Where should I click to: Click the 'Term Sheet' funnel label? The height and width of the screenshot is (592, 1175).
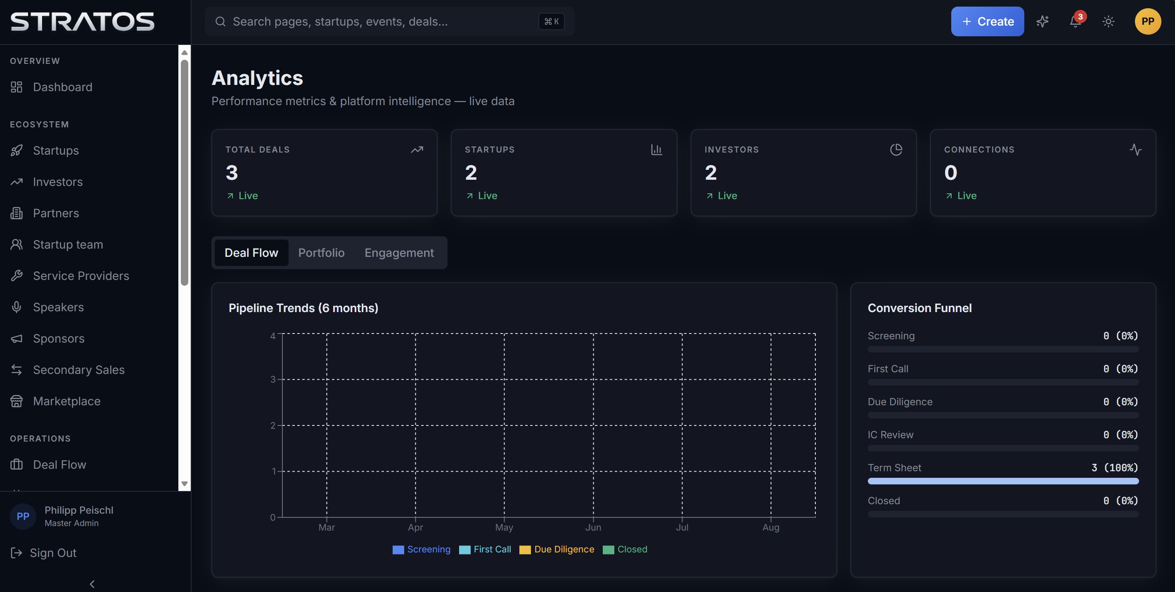[894, 467]
